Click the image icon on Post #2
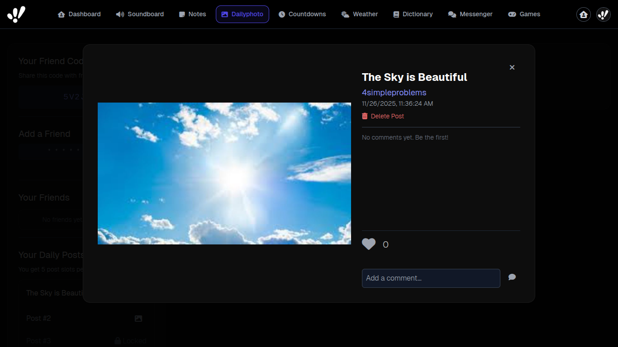Image resolution: width=618 pixels, height=347 pixels. 138,318
